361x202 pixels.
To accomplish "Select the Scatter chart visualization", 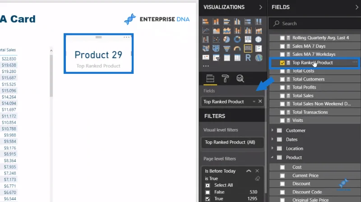I will coord(216,40).
